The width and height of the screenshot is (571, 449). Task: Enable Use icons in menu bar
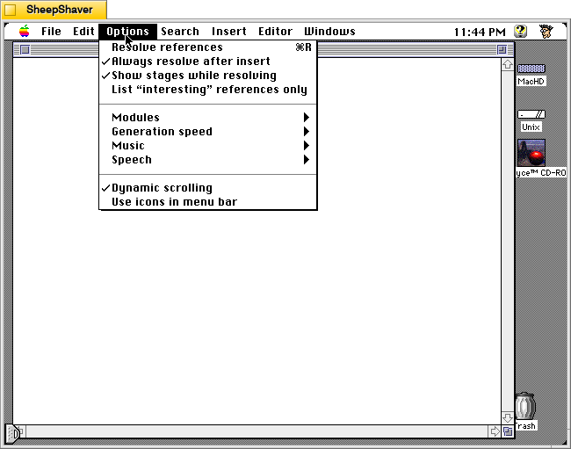208,202
